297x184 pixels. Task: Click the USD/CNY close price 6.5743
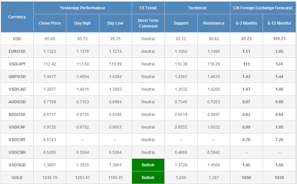50,140
